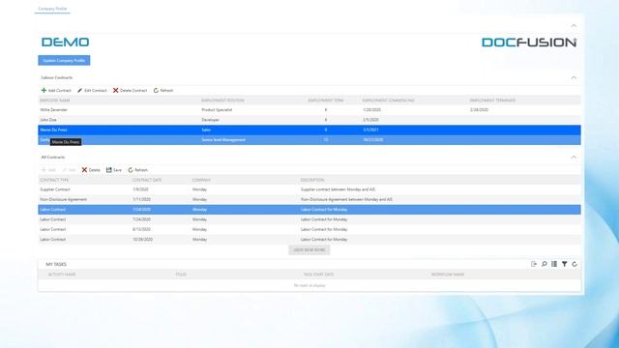Select the Non-Disclosure Agreement row
The image size is (619, 348).
point(309,199)
